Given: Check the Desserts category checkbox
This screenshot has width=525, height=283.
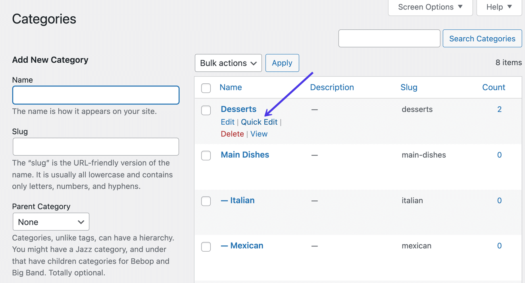Looking at the screenshot, I should pos(206,110).
